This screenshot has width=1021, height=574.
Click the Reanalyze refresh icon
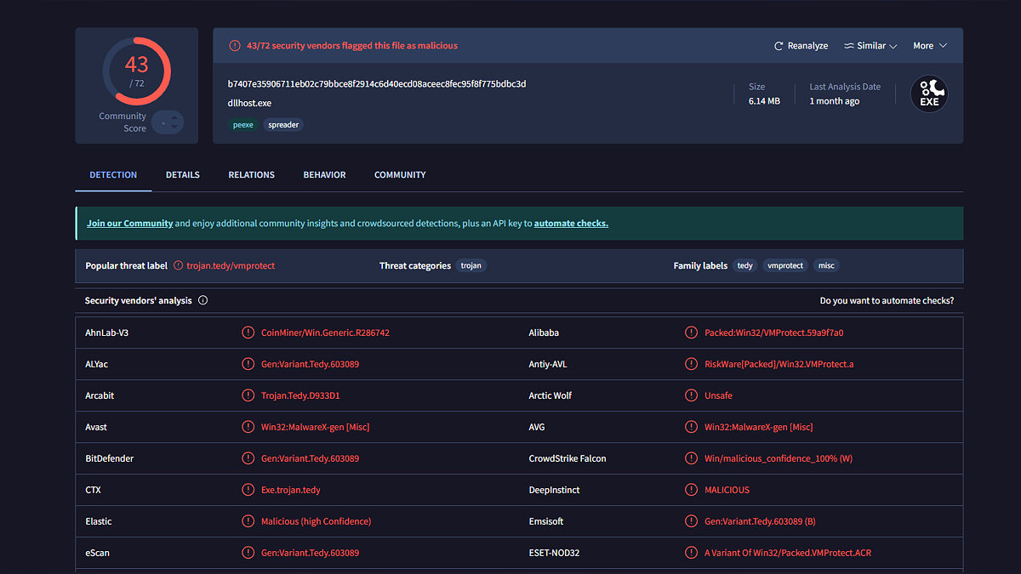pyautogui.click(x=778, y=46)
